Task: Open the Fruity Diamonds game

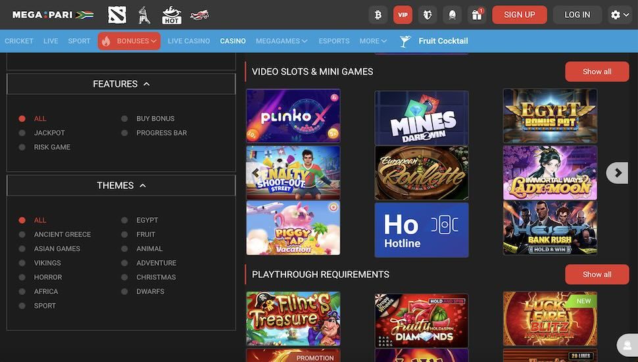Action: (x=422, y=321)
